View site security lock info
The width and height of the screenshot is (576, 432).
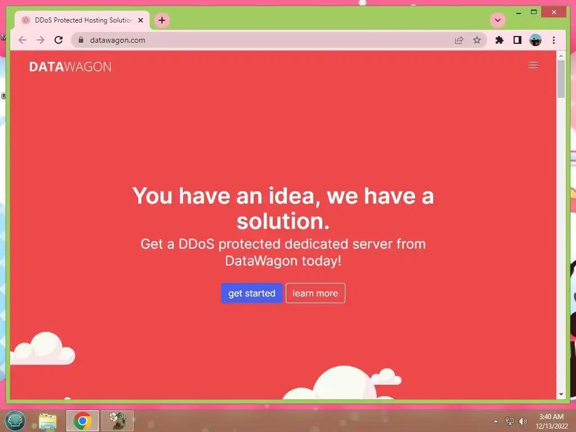(x=81, y=40)
